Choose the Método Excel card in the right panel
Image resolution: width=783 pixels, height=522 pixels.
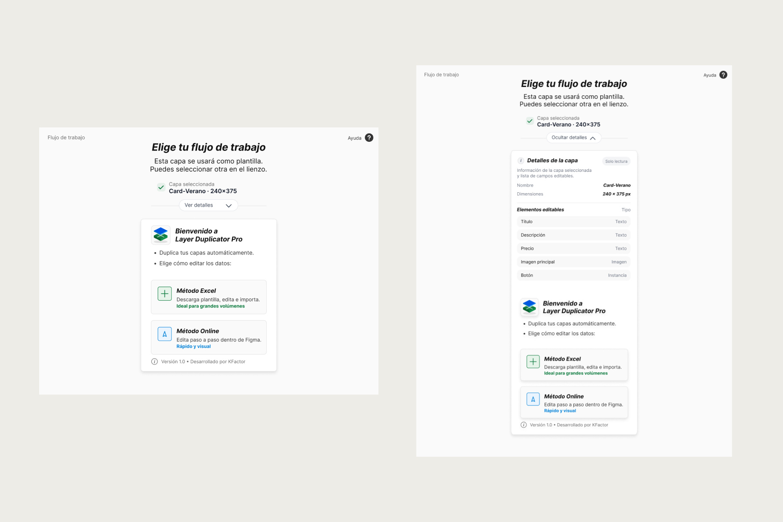[x=574, y=365]
